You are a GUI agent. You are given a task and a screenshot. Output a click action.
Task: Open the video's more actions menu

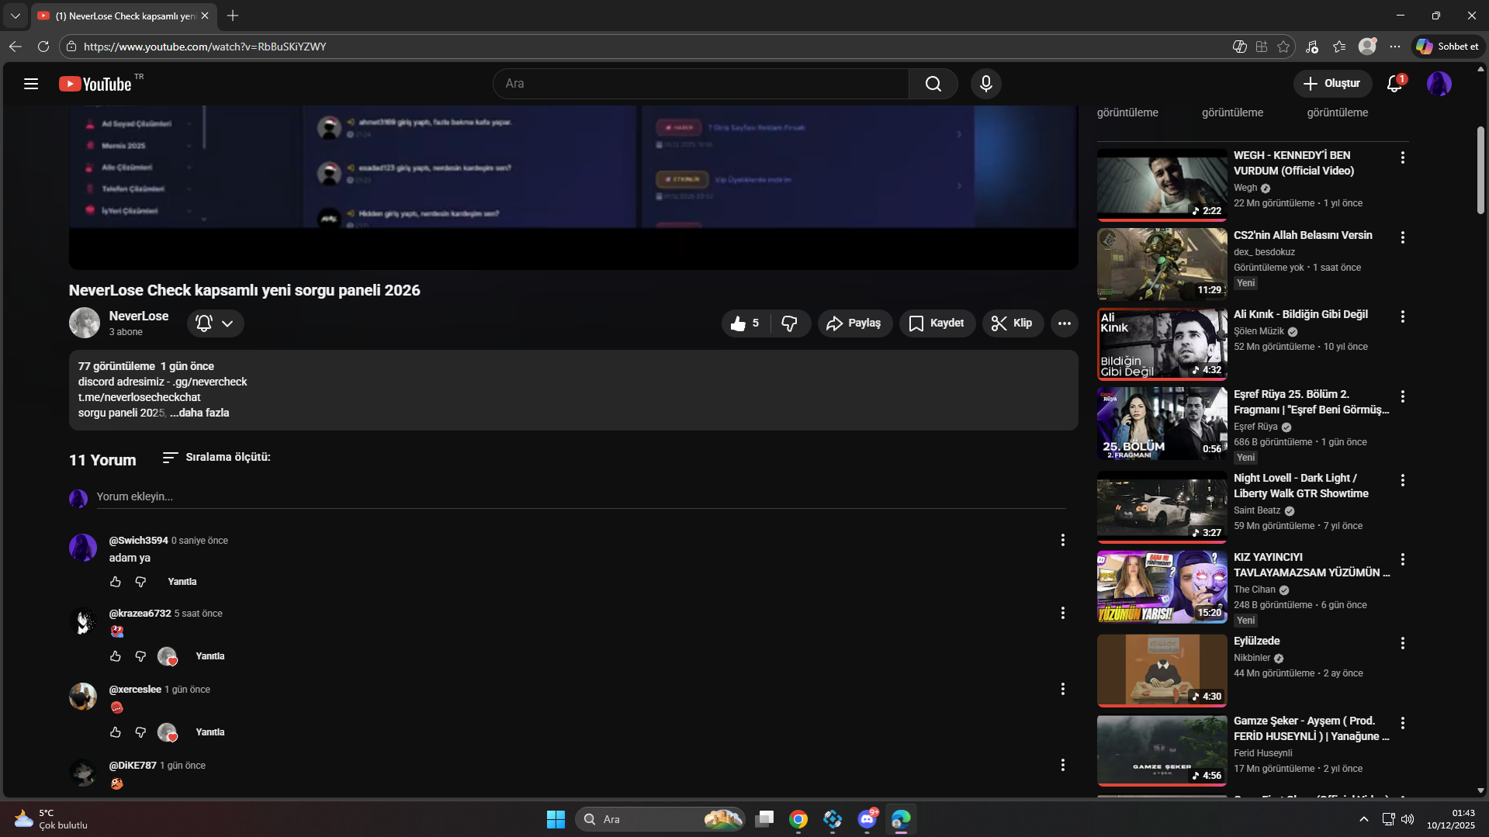[1065, 323]
